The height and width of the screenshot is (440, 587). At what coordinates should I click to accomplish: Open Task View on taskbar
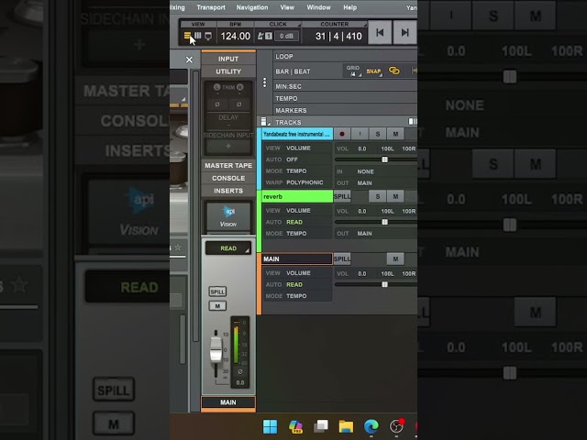point(321,425)
